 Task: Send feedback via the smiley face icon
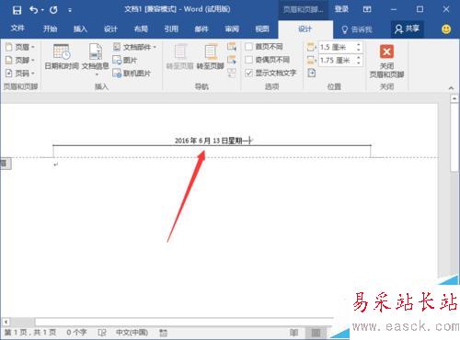[x=446, y=29]
